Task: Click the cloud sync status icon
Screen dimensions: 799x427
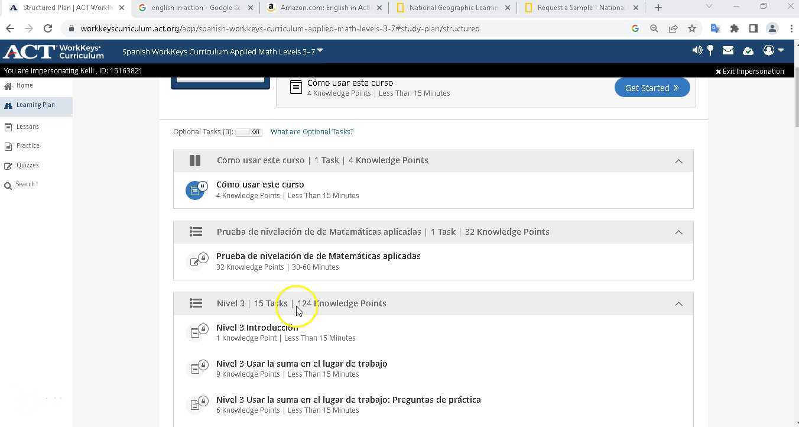Action: pos(748,51)
